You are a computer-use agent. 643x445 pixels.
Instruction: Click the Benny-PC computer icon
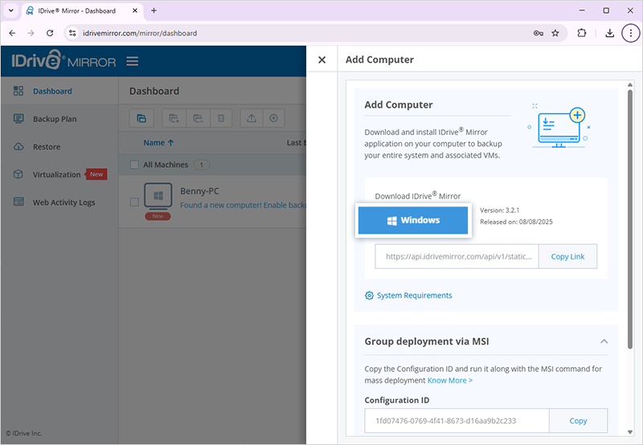tap(158, 197)
